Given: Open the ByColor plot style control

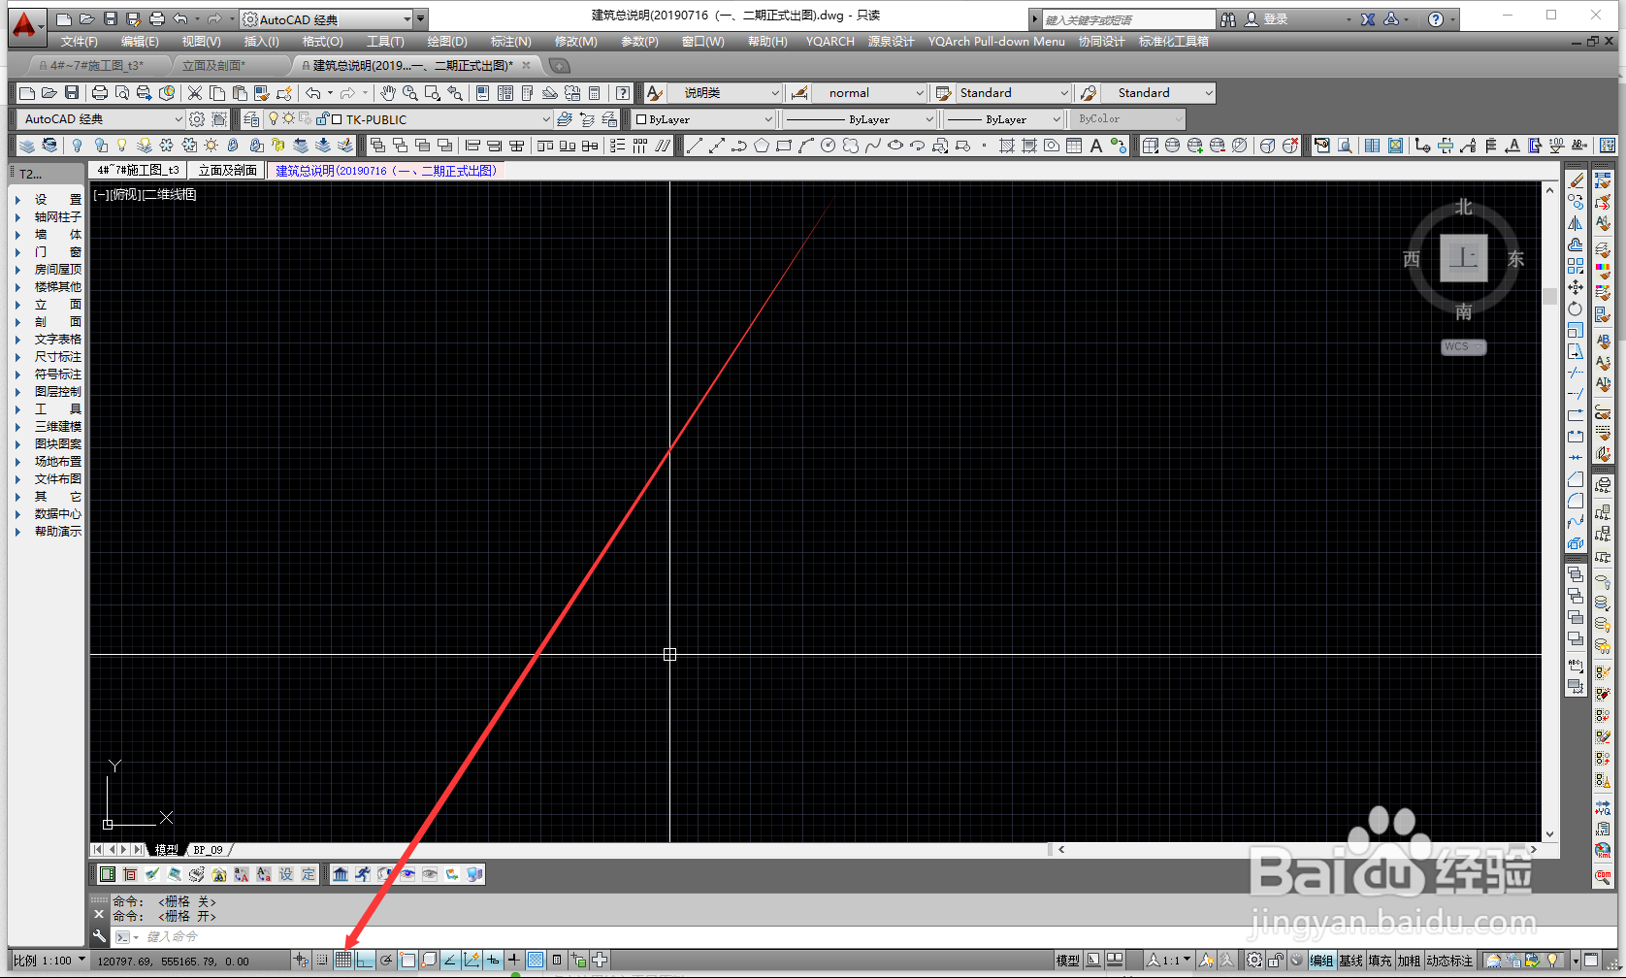Looking at the screenshot, I should [1130, 119].
